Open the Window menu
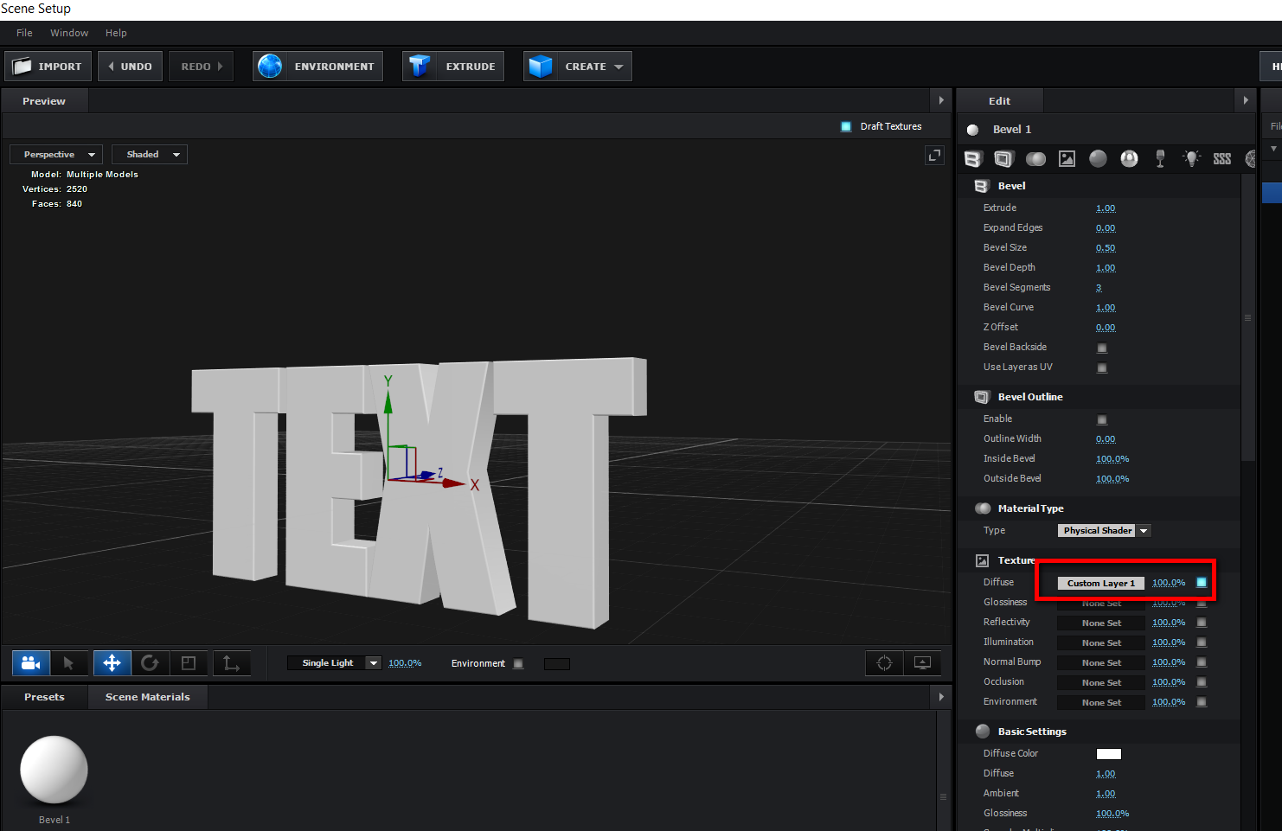1282x831 pixels. (x=69, y=33)
